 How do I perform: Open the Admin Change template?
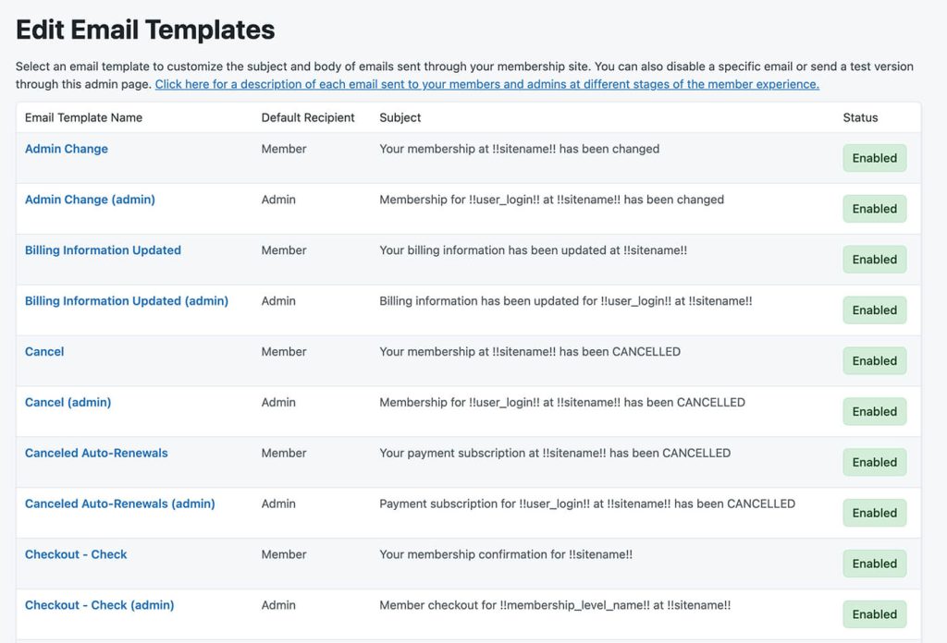point(67,149)
